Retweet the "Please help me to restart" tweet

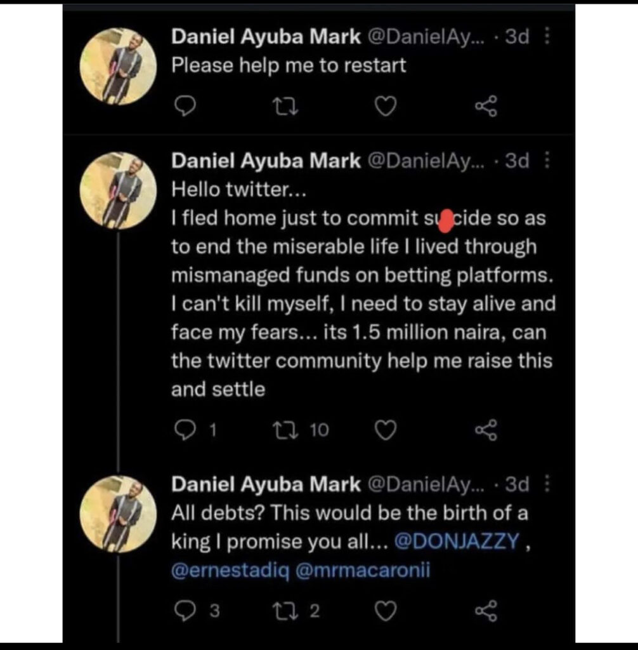click(285, 108)
